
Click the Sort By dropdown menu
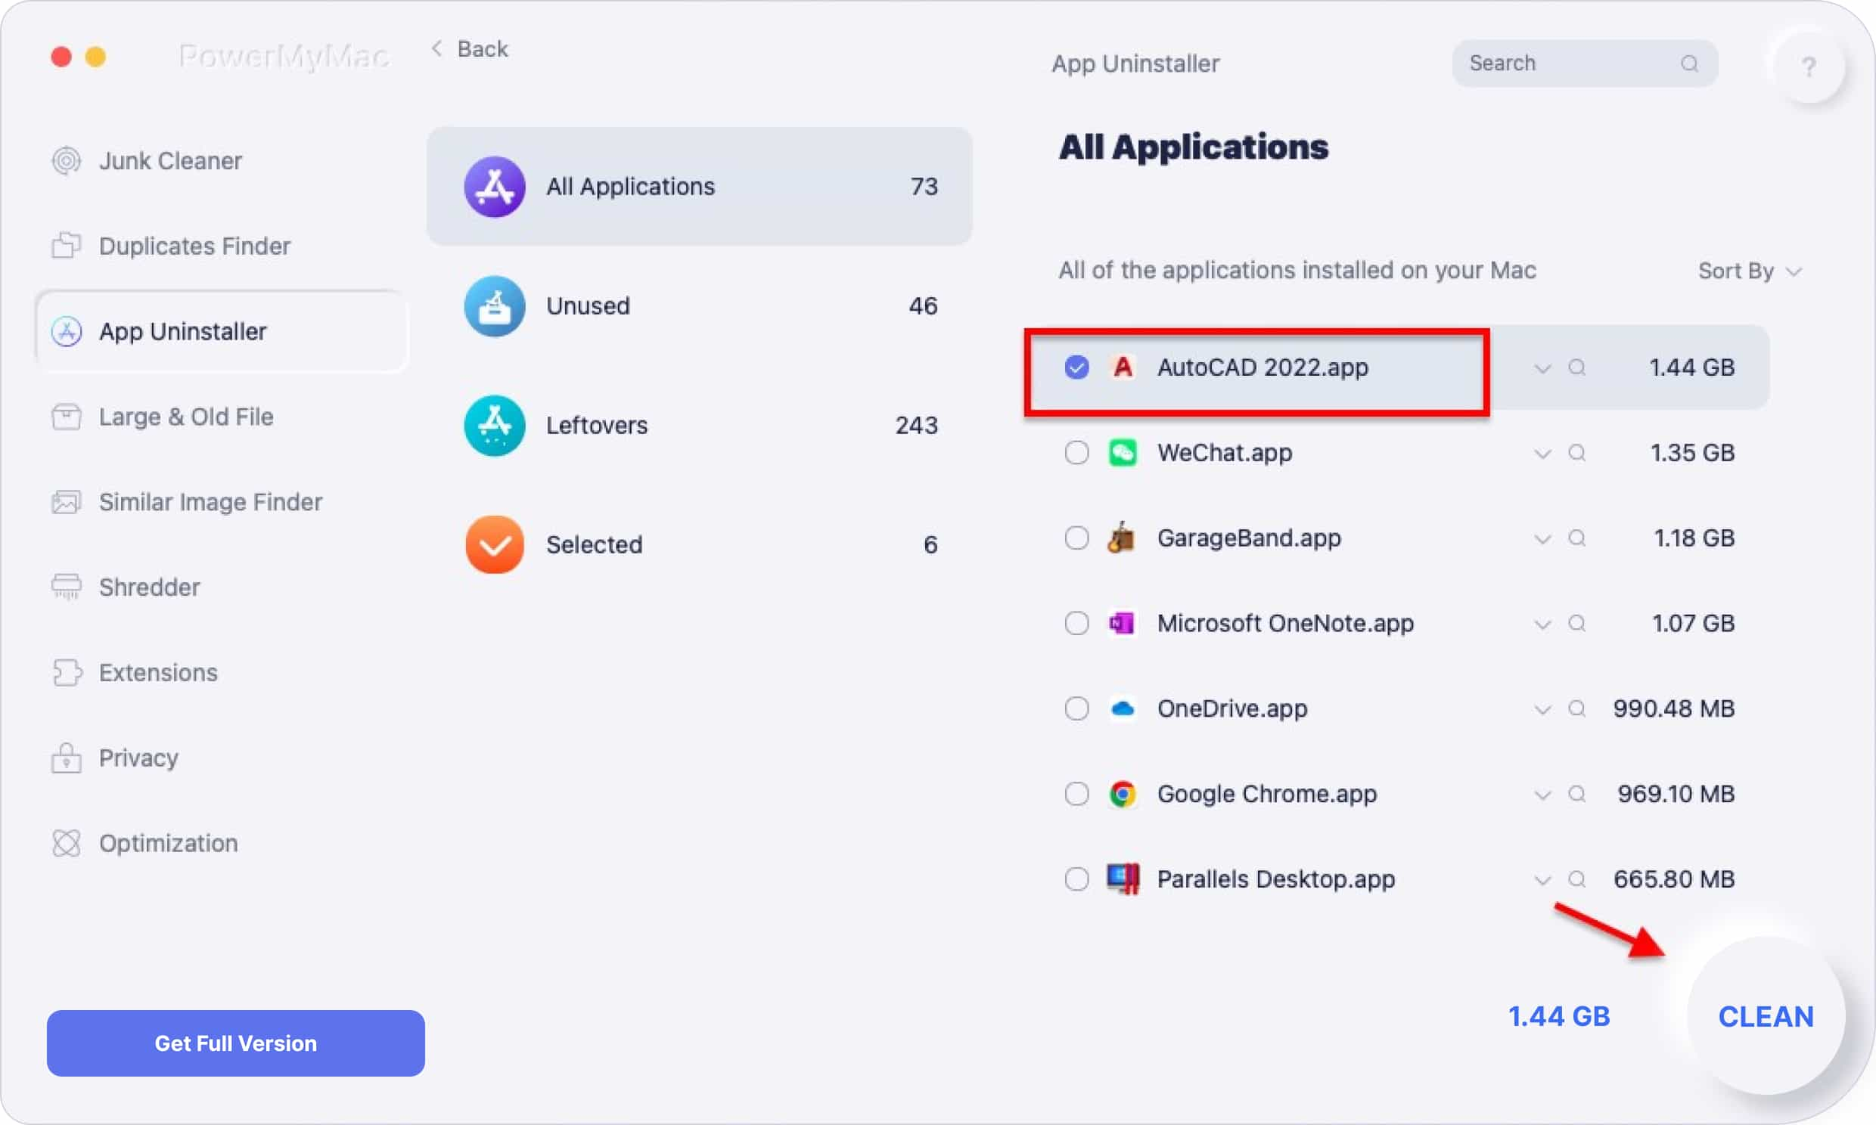click(x=1747, y=272)
